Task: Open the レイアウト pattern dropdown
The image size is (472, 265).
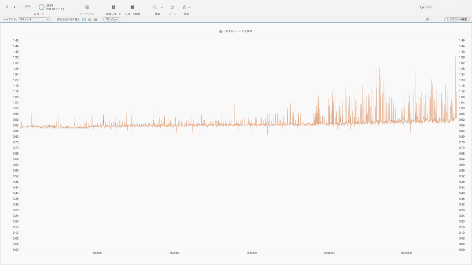Action: 34,19
